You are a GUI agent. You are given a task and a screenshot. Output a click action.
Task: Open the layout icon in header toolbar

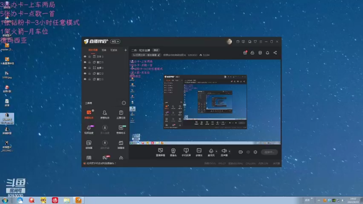coord(260,53)
